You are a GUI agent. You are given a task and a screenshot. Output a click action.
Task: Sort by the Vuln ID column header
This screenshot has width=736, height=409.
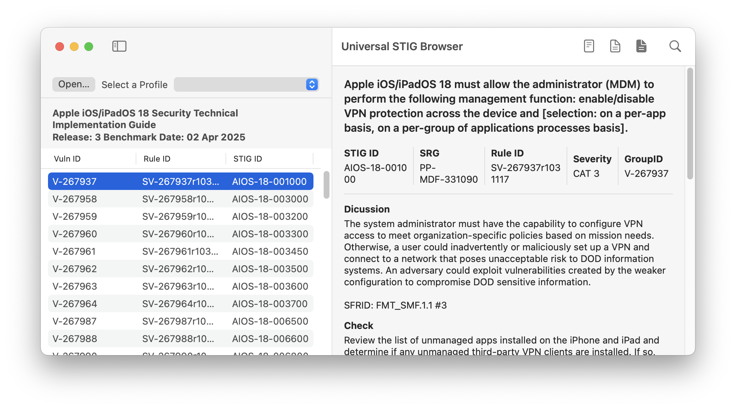pos(67,159)
